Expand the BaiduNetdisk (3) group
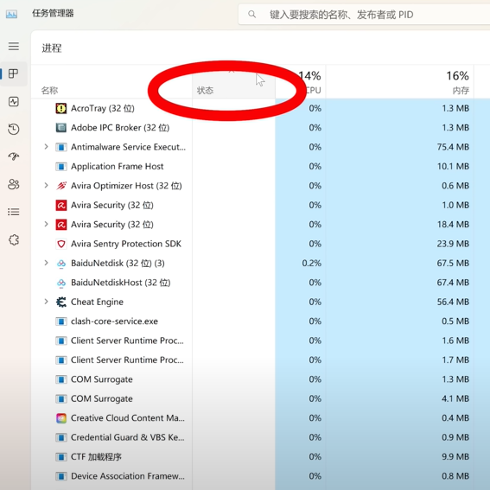This screenshot has height=490, width=490. coord(46,263)
